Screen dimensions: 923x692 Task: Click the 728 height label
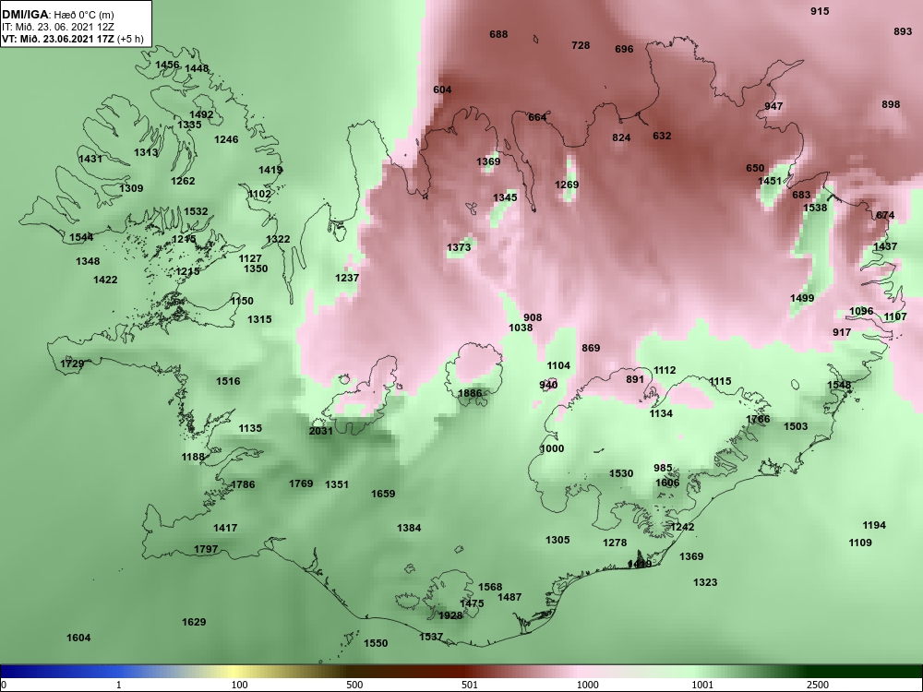coord(581,45)
